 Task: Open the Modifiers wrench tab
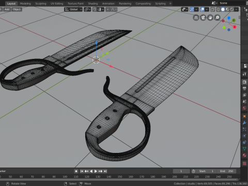pyautogui.click(x=244, y=123)
